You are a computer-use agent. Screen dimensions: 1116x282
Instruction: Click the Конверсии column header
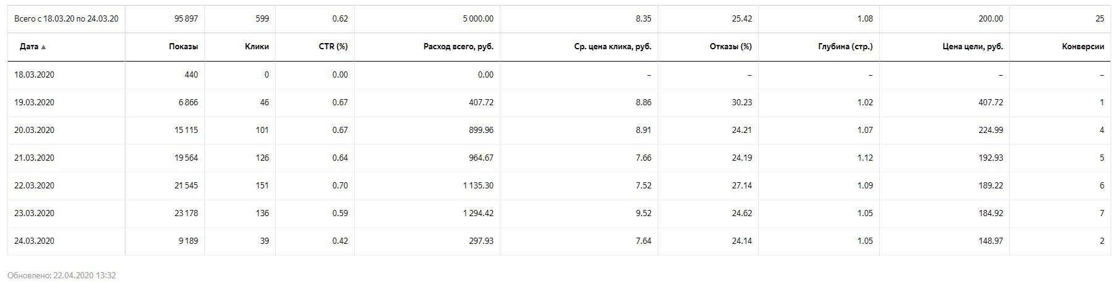pyautogui.click(x=1083, y=47)
